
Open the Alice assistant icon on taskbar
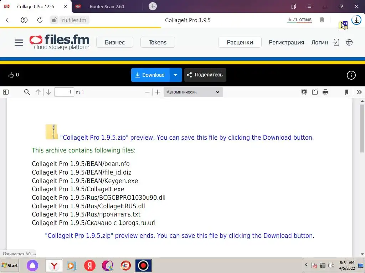point(32,266)
